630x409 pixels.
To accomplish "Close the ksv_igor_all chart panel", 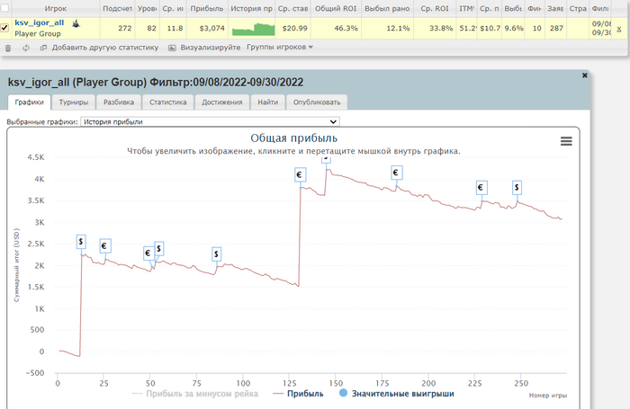I will click(585, 75).
